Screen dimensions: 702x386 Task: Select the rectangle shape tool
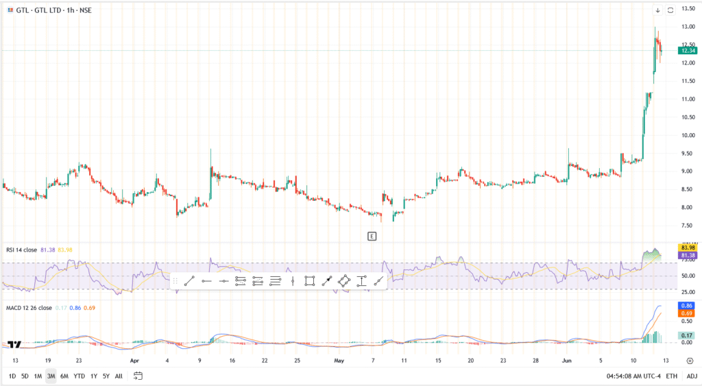(310, 281)
